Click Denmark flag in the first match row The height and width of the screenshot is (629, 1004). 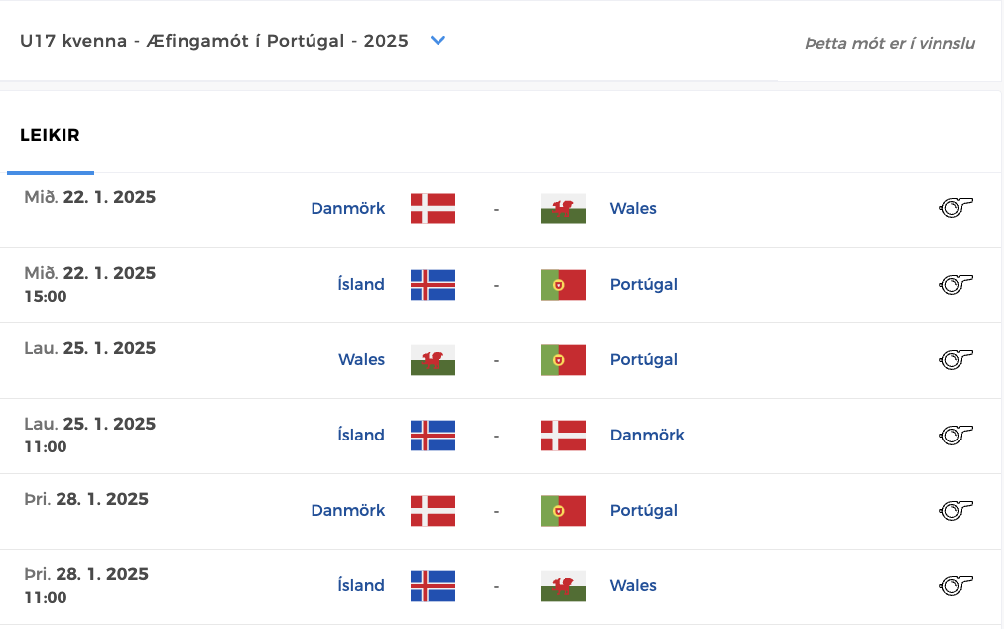coord(433,208)
